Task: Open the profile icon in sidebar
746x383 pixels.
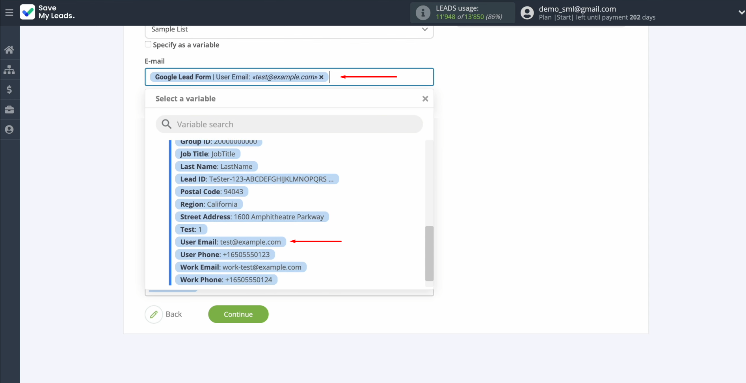Action: (x=9, y=129)
